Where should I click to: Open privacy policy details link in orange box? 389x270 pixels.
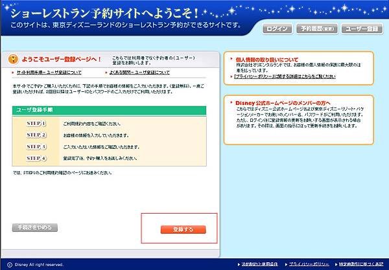pyautogui.click(x=285, y=76)
